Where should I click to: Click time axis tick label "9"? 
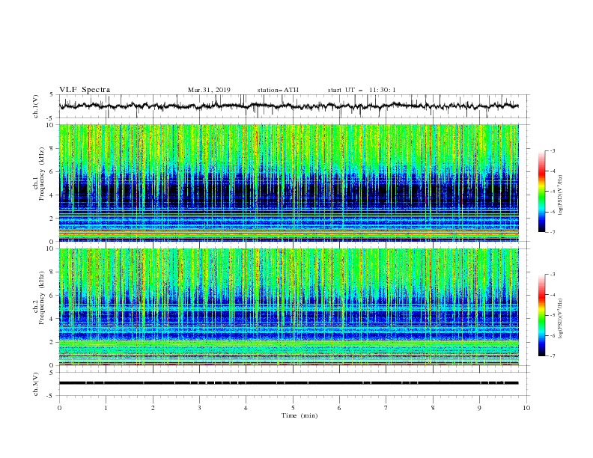click(x=479, y=408)
